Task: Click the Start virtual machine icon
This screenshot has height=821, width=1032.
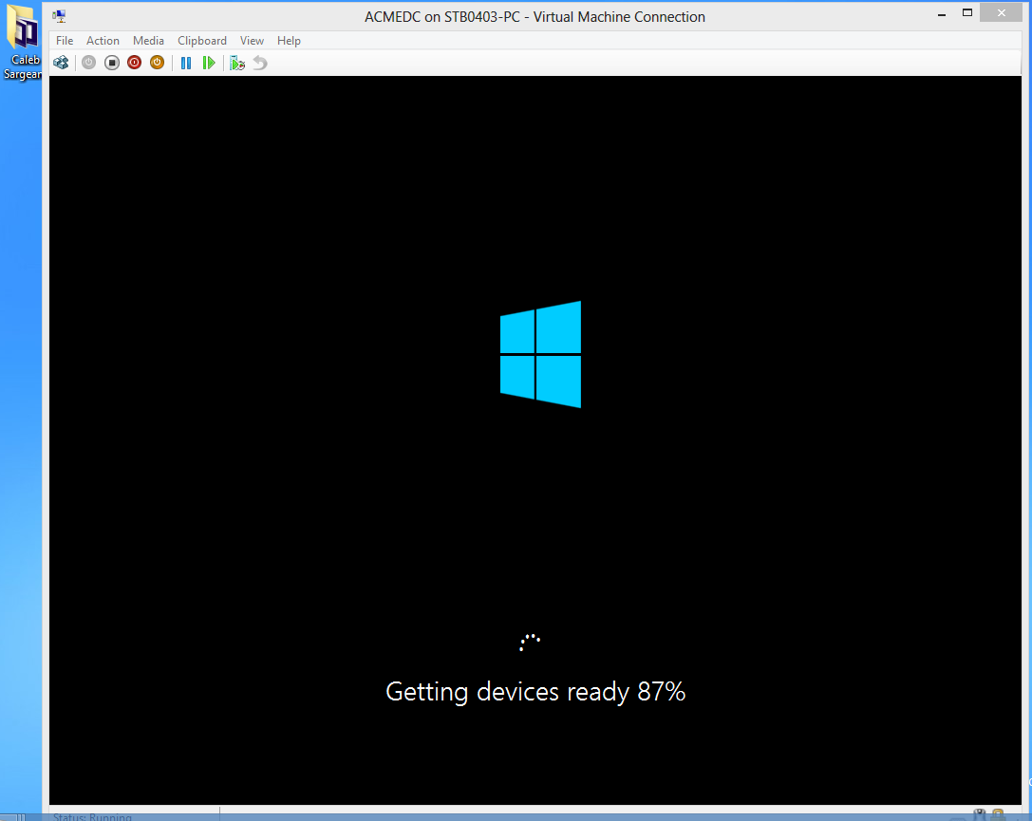Action: [x=89, y=63]
